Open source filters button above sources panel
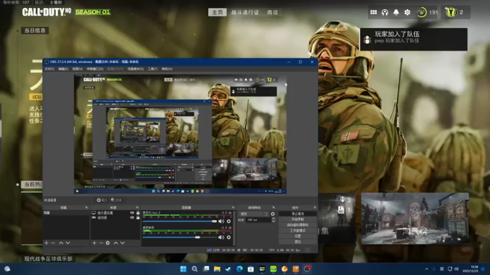 (x=116, y=200)
